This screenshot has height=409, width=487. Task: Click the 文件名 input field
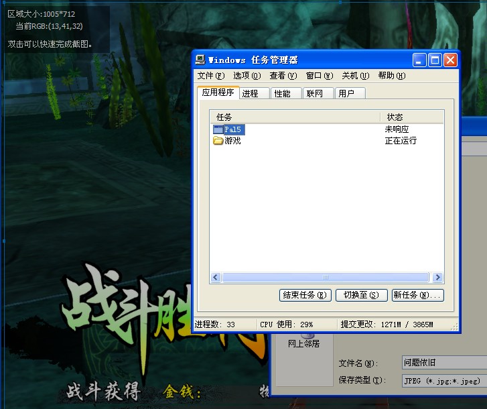pos(443,363)
